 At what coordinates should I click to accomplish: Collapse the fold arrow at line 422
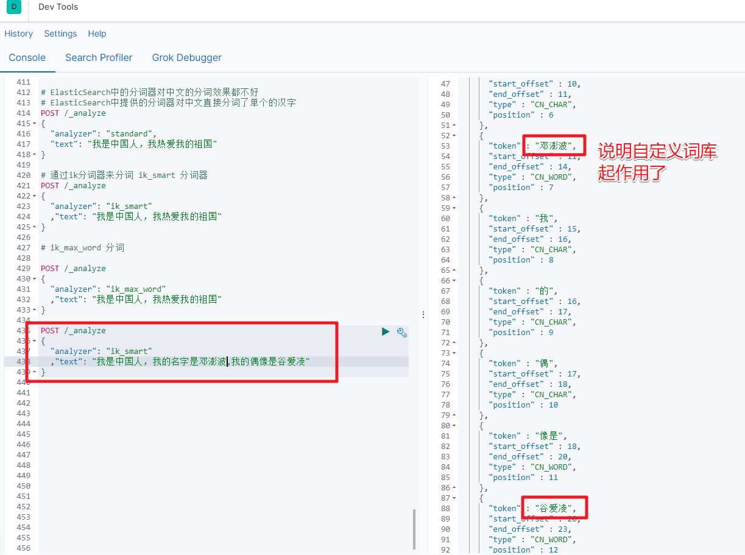coord(35,196)
